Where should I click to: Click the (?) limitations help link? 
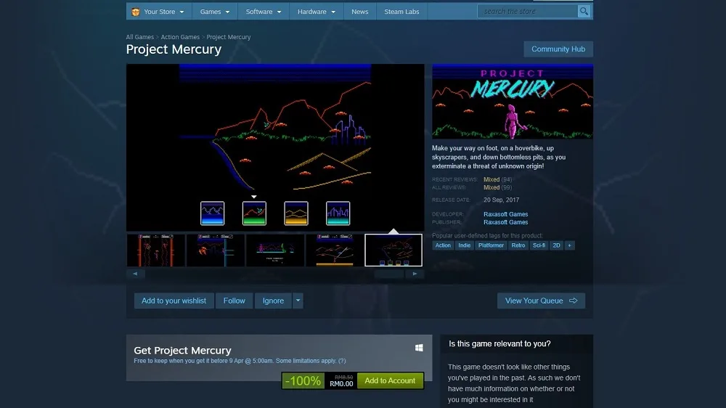342,361
